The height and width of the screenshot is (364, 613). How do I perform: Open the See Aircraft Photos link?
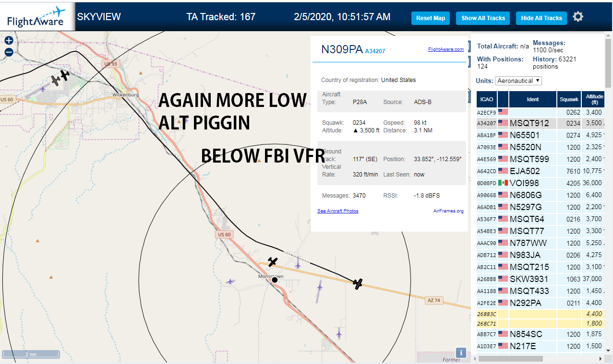pyautogui.click(x=337, y=211)
